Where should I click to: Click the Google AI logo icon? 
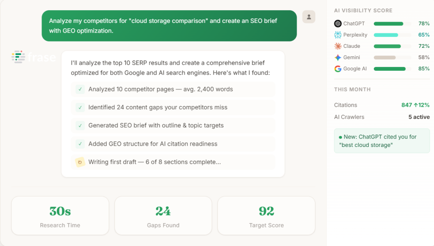[x=338, y=69]
